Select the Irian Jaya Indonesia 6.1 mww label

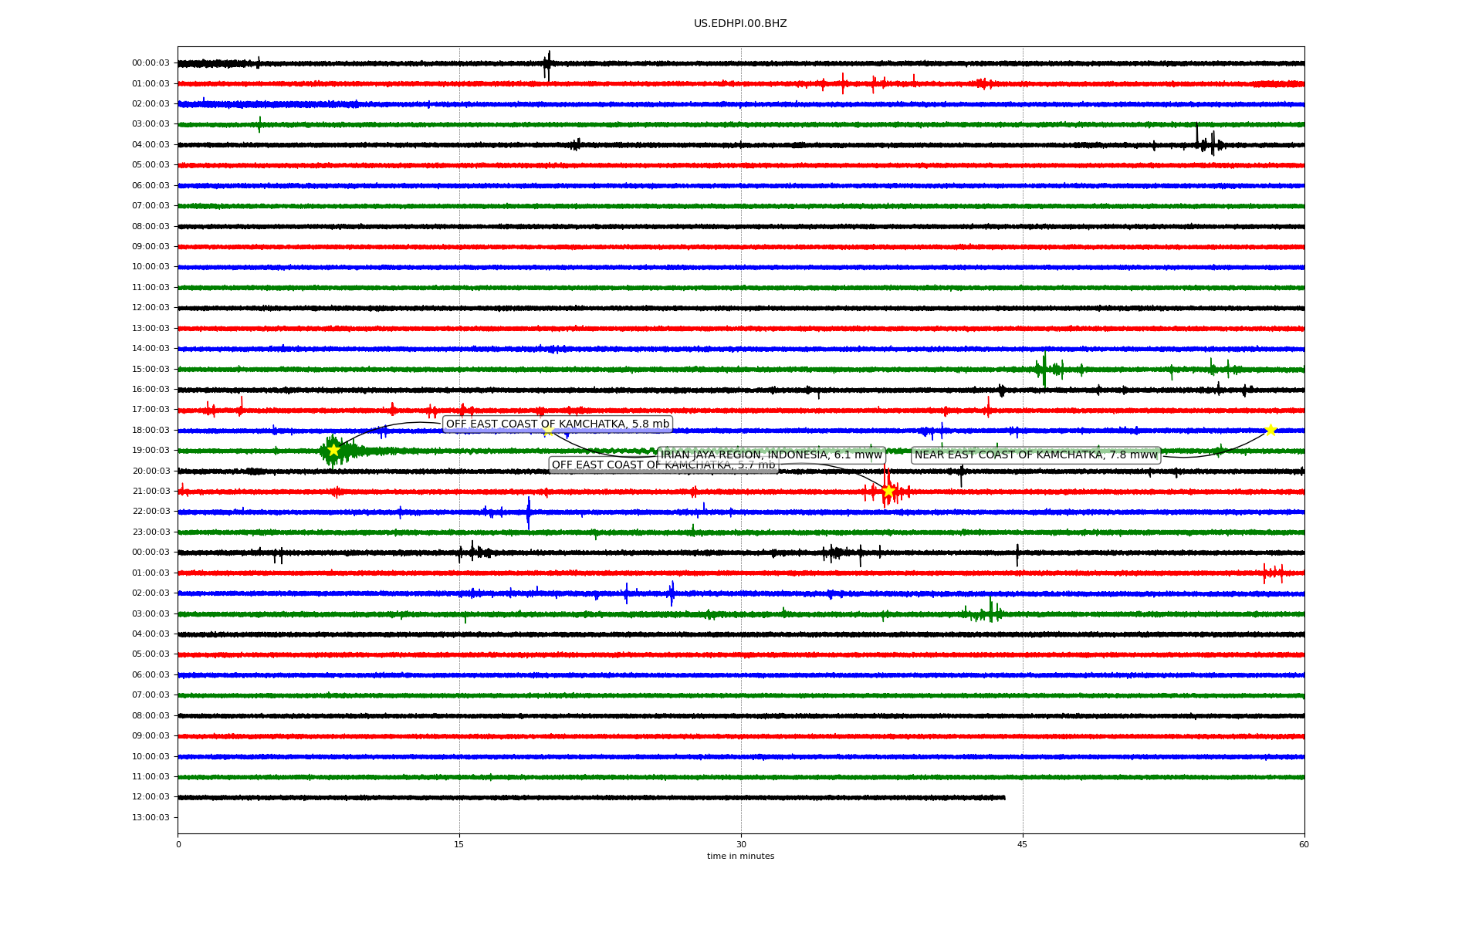point(771,455)
